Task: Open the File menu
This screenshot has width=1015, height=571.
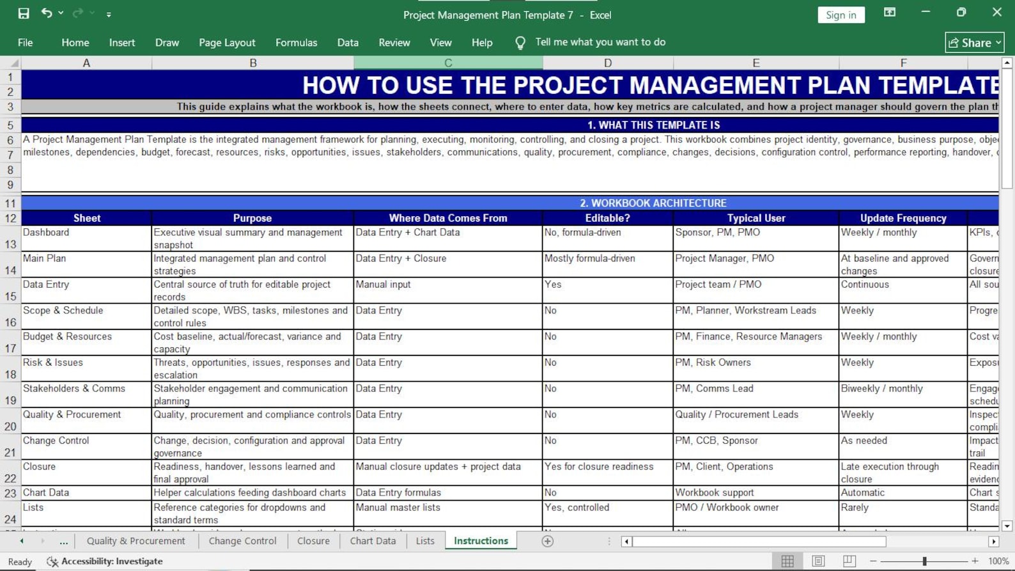Action: pos(26,43)
